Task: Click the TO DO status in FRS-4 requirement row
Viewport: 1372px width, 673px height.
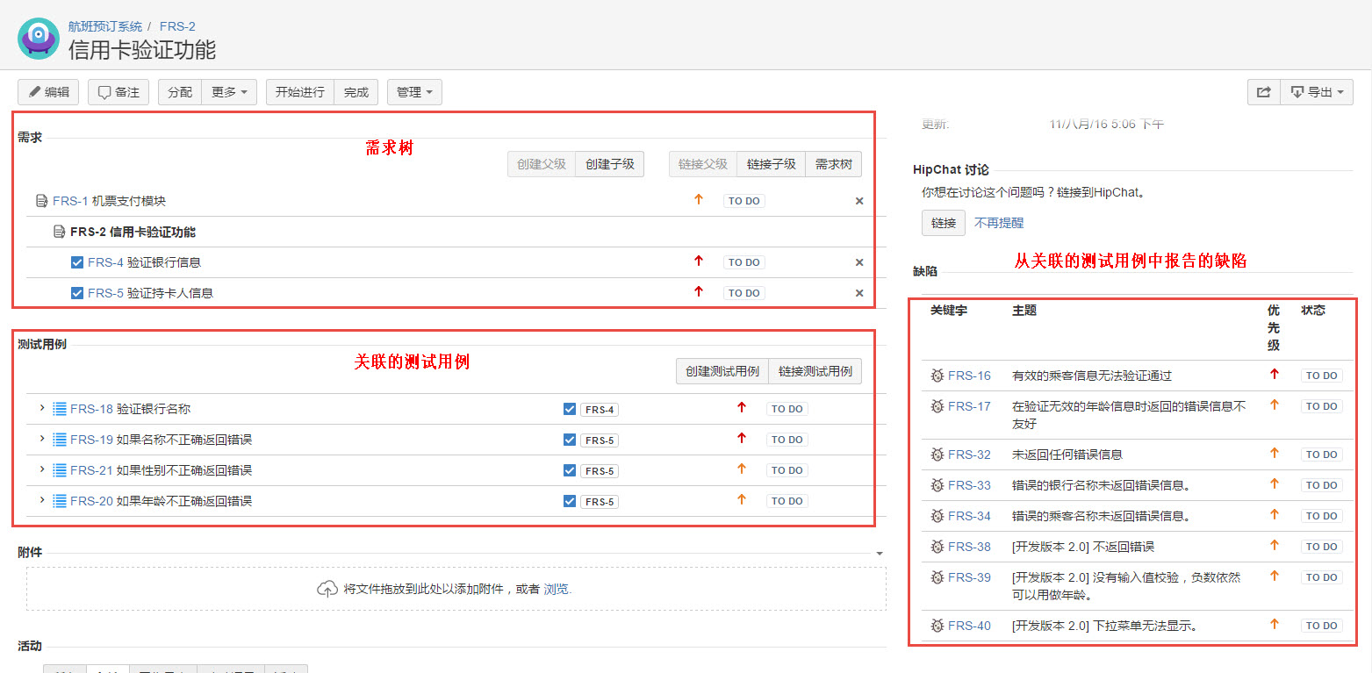Action: click(x=744, y=262)
